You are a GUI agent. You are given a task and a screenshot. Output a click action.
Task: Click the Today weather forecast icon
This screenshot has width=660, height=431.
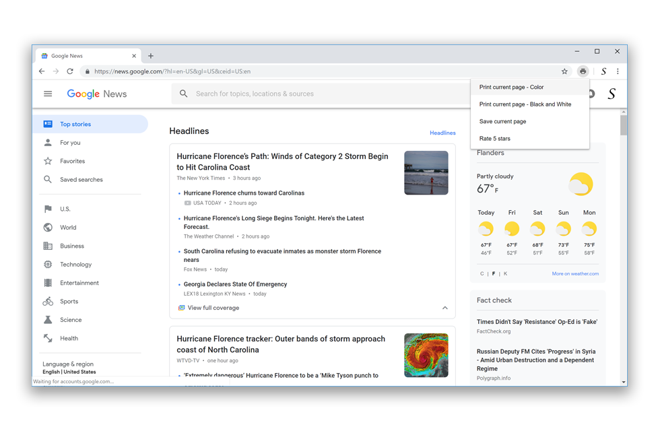pyautogui.click(x=486, y=228)
